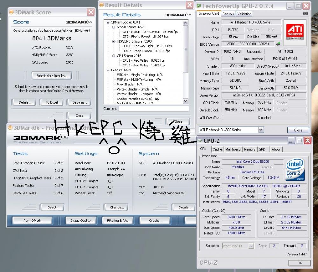Click the Image Quality button
Image resolution: width=318 pixels, height=272 pixels.
click(x=81, y=221)
